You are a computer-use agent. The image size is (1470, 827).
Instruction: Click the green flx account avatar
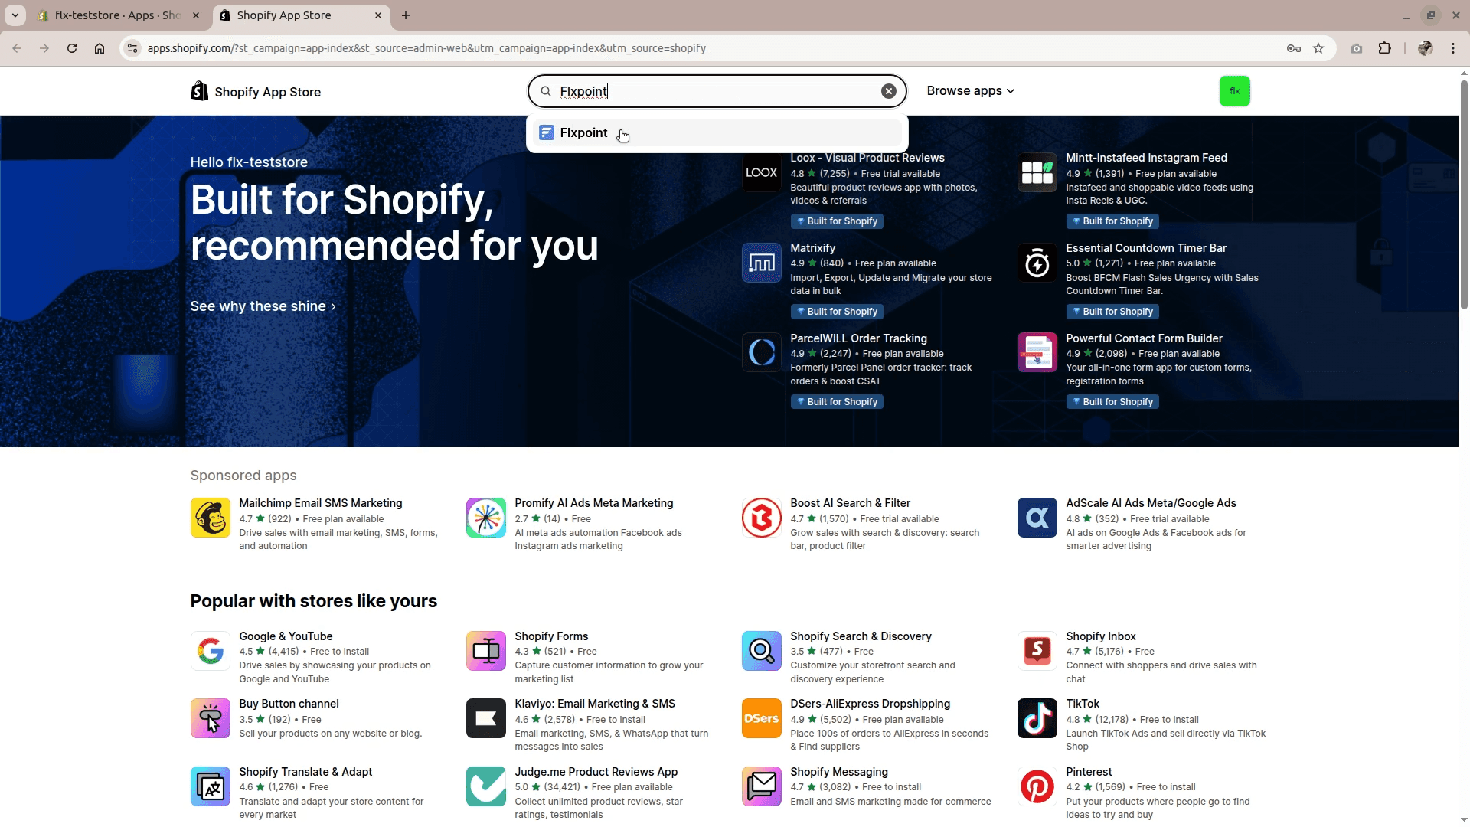(1234, 91)
